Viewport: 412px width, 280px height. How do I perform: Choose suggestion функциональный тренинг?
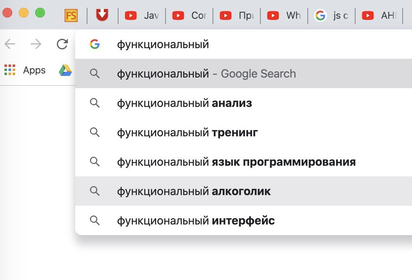[244, 132]
